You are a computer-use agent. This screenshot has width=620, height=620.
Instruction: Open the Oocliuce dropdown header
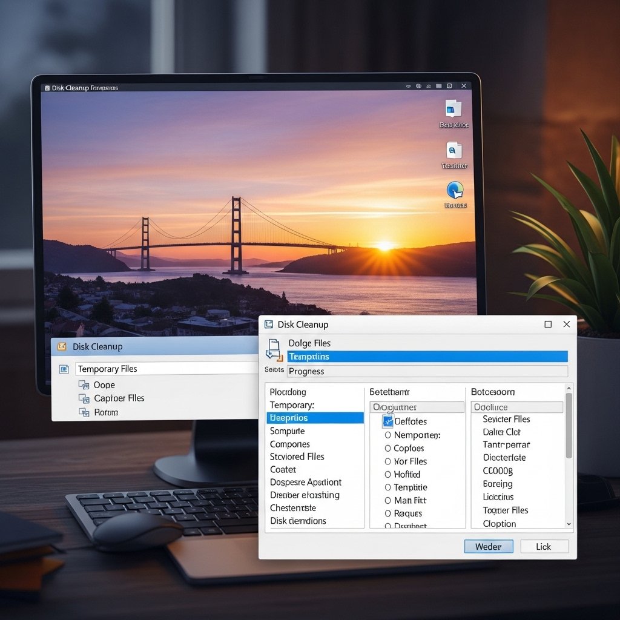point(516,407)
